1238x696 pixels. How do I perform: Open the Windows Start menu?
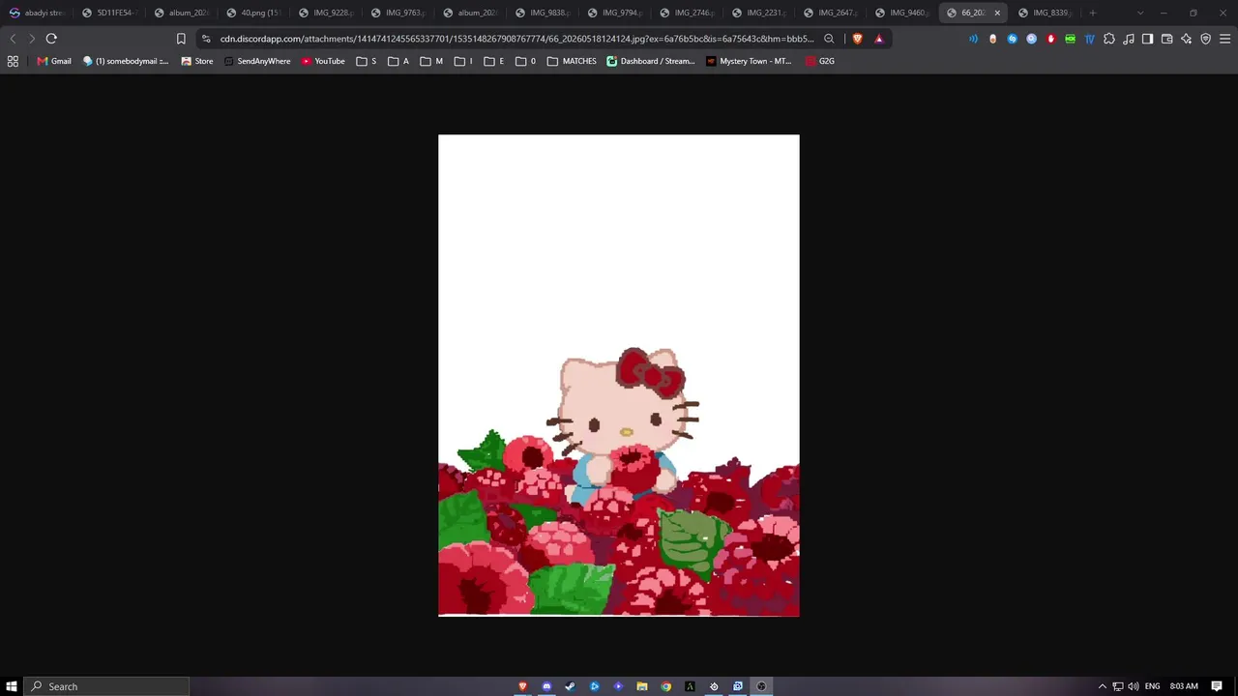pos(12,686)
